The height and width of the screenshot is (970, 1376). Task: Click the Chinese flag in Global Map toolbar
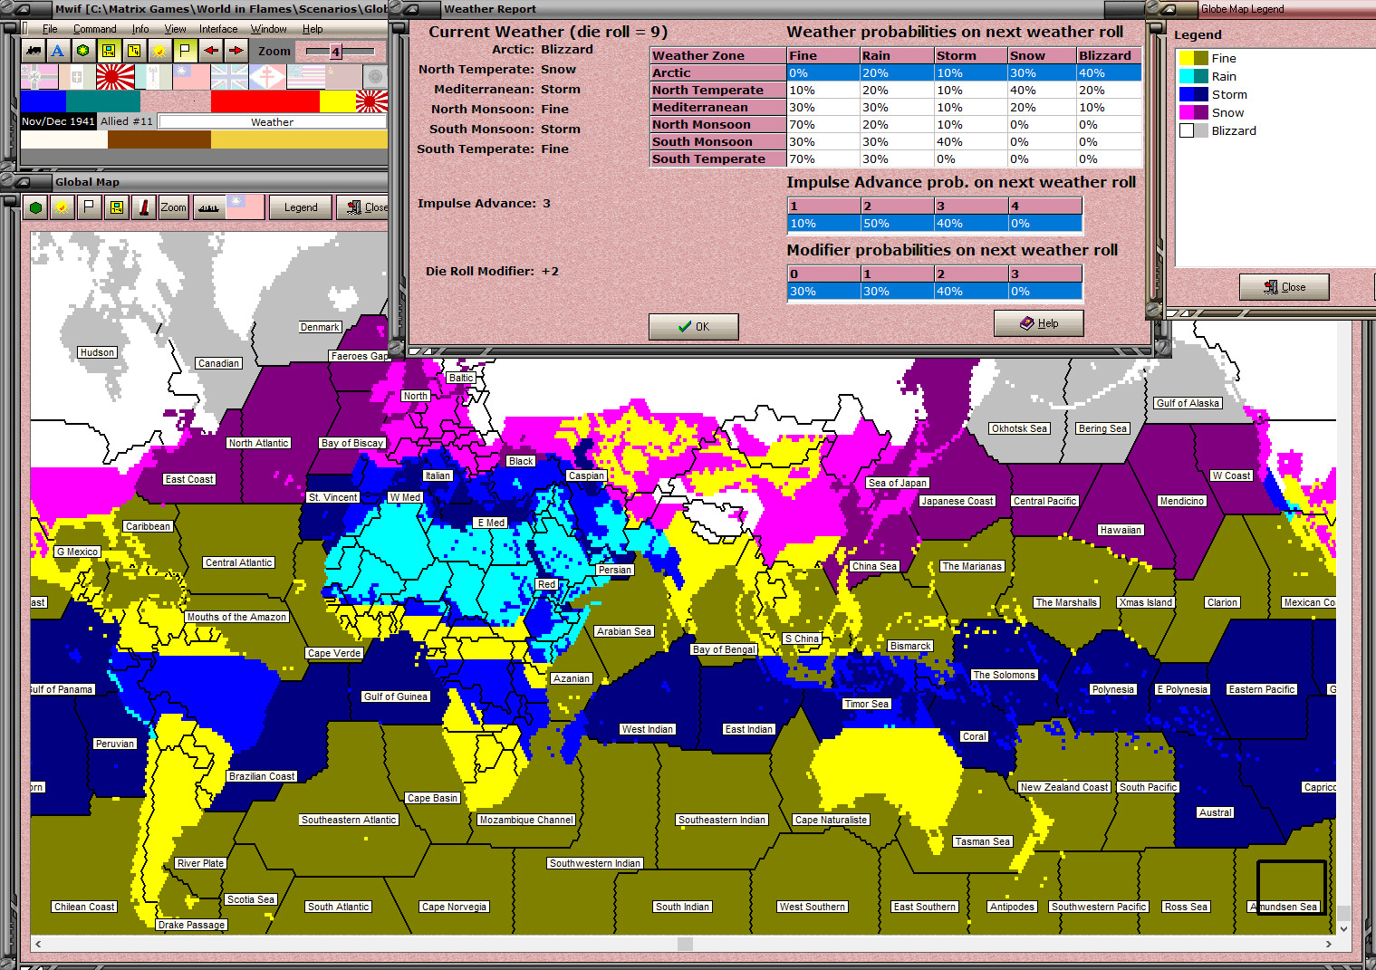(x=245, y=207)
